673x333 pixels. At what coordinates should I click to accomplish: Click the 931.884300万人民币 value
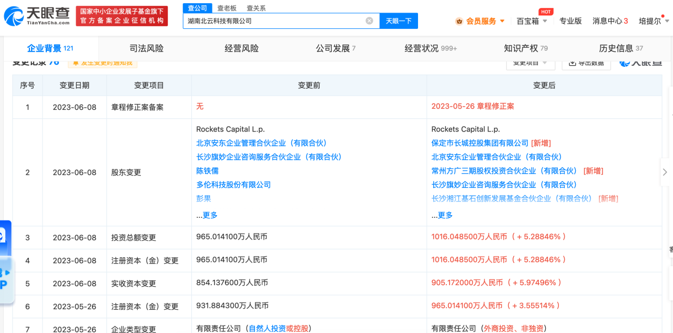point(232,306)
